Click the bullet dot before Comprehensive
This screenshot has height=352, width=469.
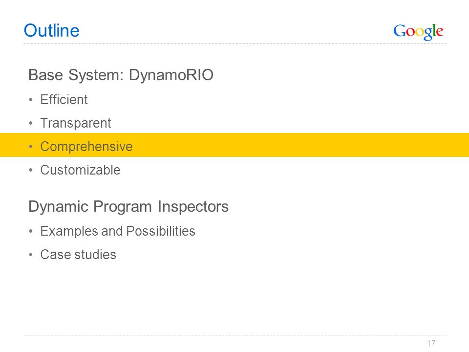coord(30,146)
